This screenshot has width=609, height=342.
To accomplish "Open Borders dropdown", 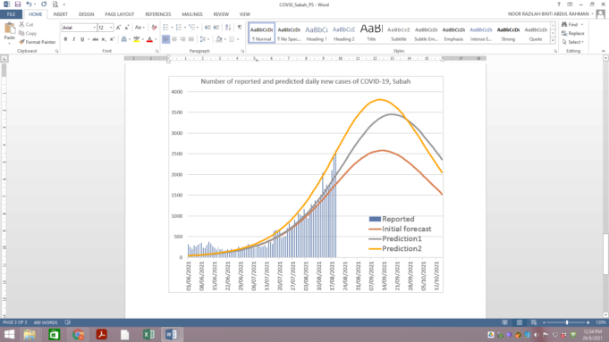I will pyautogui.click(x=238, y=39).
